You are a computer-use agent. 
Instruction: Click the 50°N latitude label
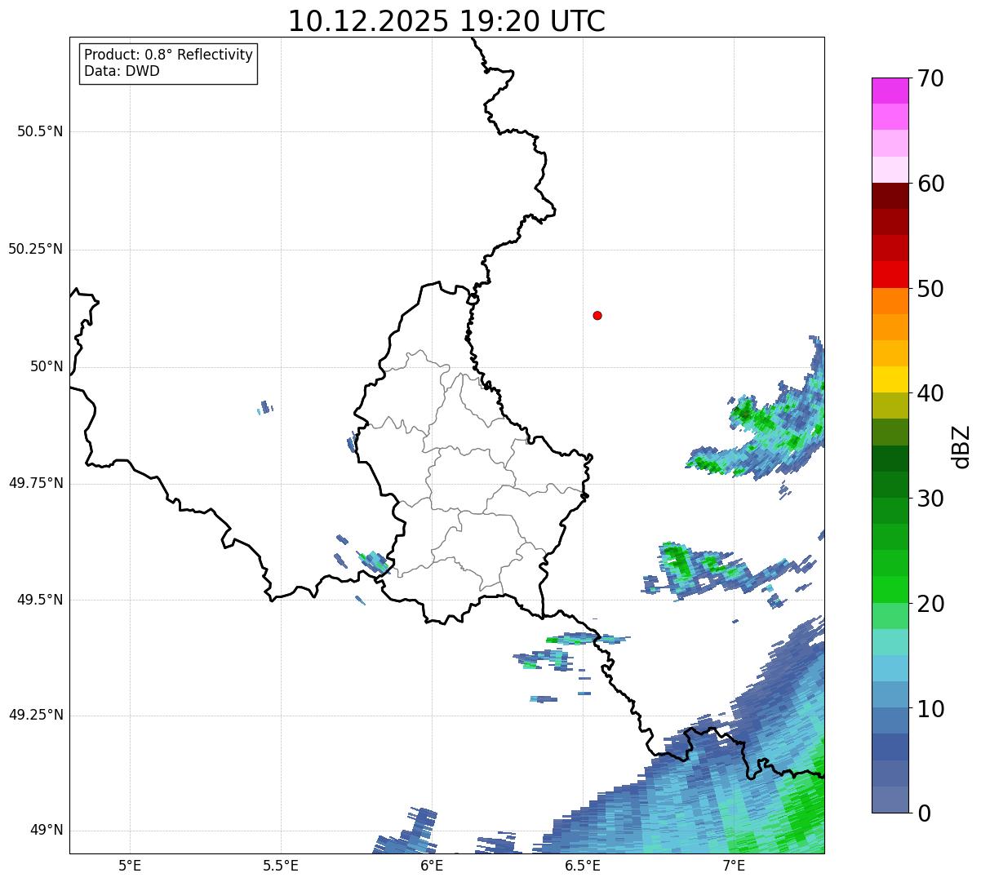[47, 366]
